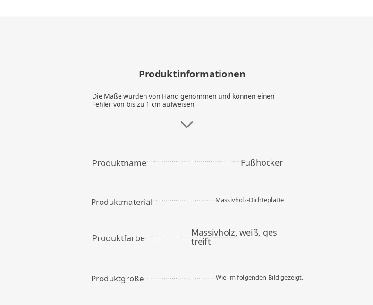Click the Massivholz-Dichteplatte material value
Image resolution: width=373 pixels, height=305 pixels.
coord(250,200)
